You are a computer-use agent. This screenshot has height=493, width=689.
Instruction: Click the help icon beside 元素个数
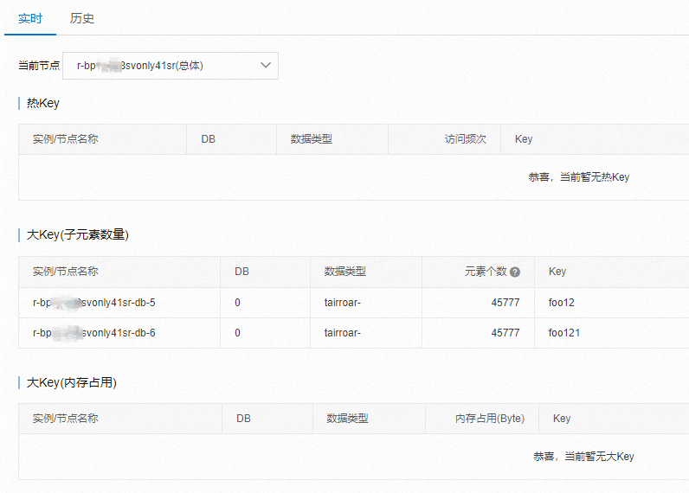[515, 272]
